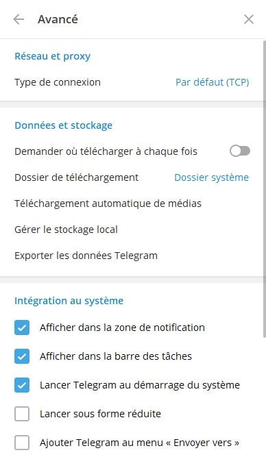Disable Lancer Telegram au démarrage du système
The image size is (266, 457).
pos(22,385)
